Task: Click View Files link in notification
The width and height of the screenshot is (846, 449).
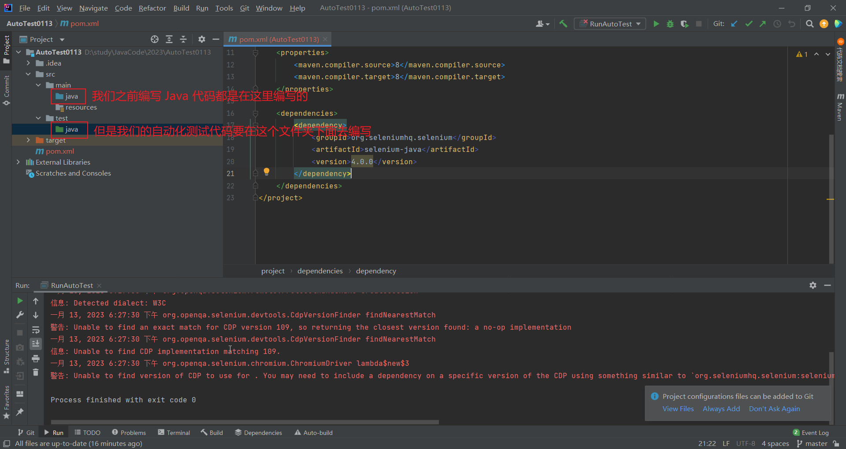Action: [678, 409]
